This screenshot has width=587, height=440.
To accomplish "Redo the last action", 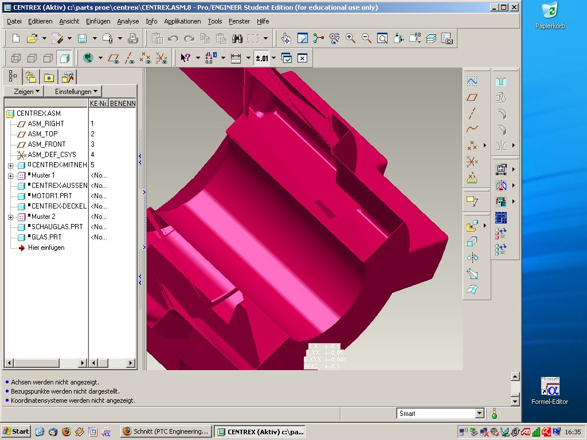I will tap(189, 38).
